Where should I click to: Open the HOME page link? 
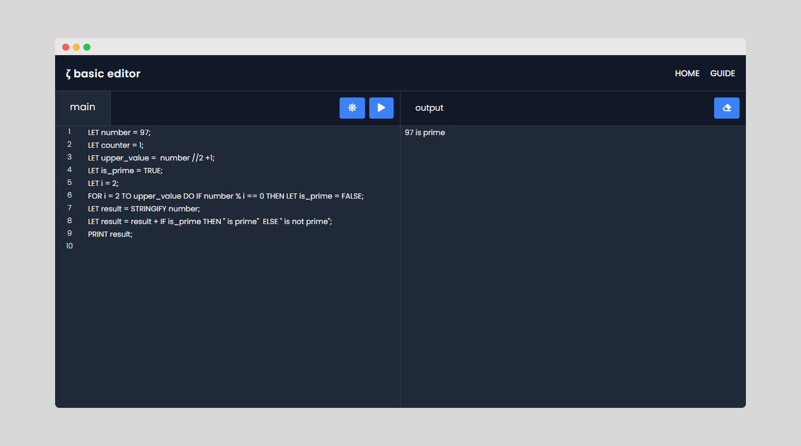[687, 74]
